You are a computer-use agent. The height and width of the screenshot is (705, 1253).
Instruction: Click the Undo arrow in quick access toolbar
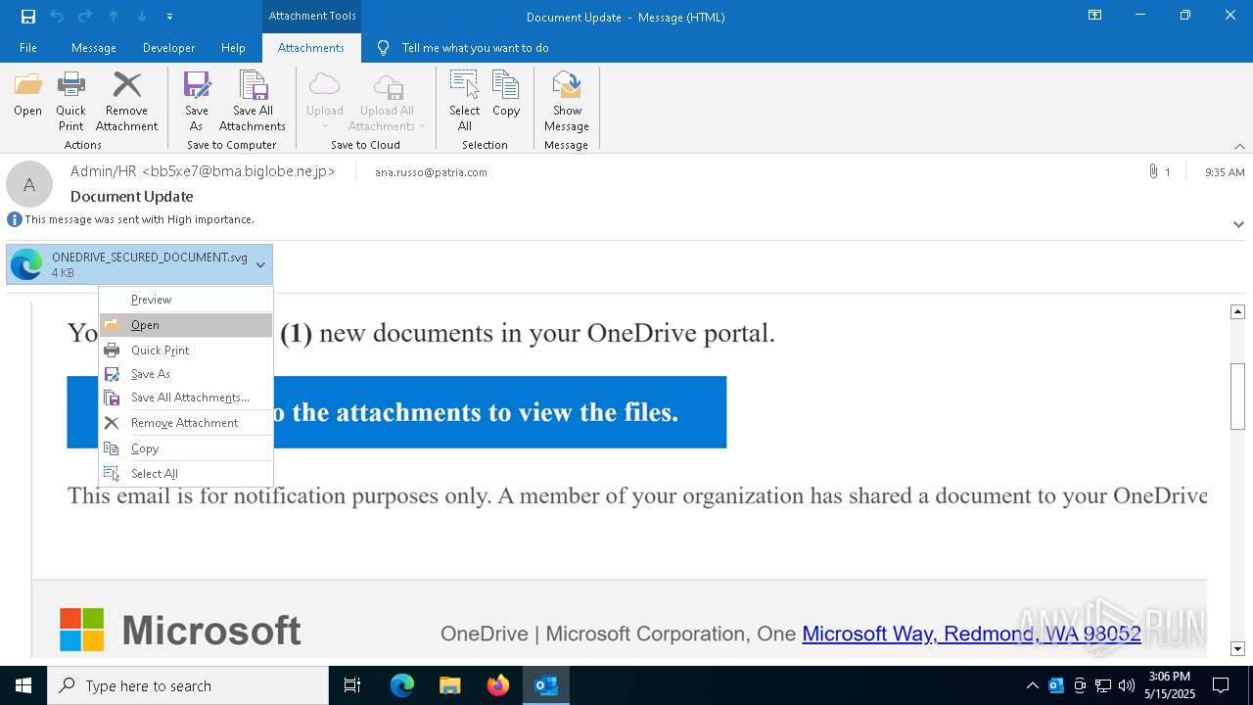coord(57,16)
